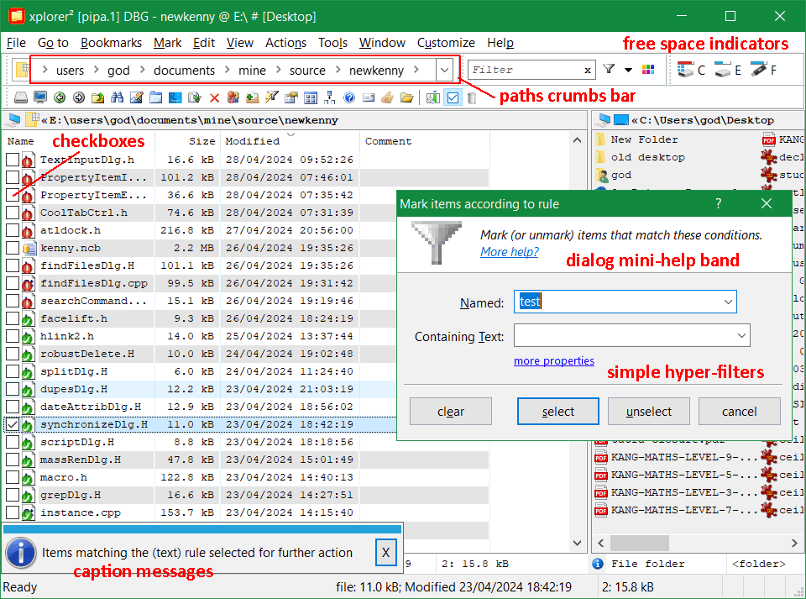Tick the checkbox for kenny.ncb

pyautogui.click(x=13, y=248)
